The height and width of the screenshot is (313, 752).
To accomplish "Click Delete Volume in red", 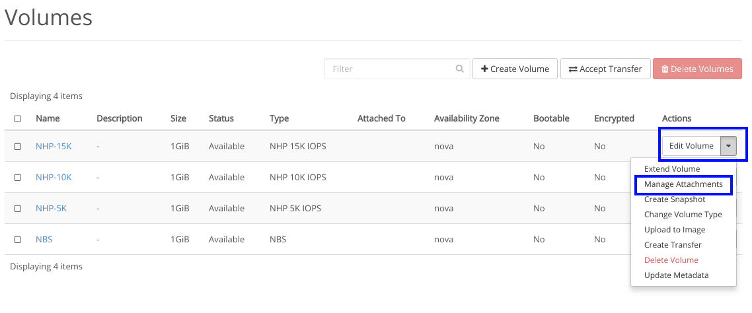I will coord(671,260).
